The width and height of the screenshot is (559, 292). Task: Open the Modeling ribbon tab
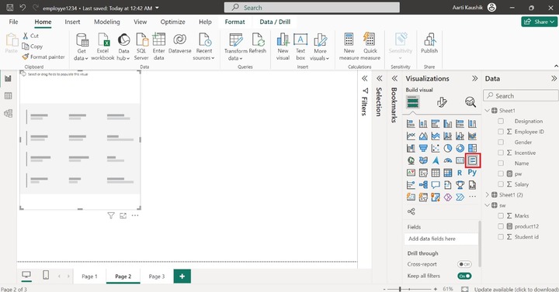tap(107, 22)
